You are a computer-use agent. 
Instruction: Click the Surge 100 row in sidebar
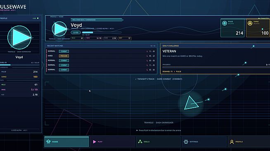pyautogui.click(x=20, y=77)
